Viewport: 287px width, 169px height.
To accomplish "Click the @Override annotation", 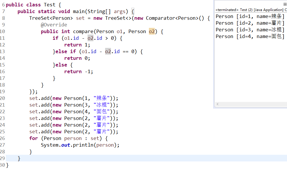I will point(54,25).
